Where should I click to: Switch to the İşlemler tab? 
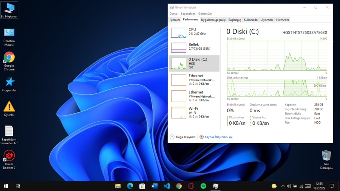pos(175,20)
